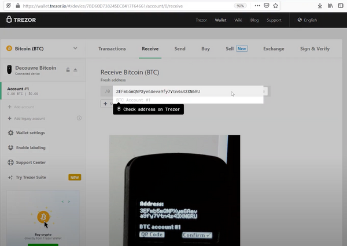Click the Support Center globe icon
Viewport: 347px width, 246px height.
[x=10, y=162]
